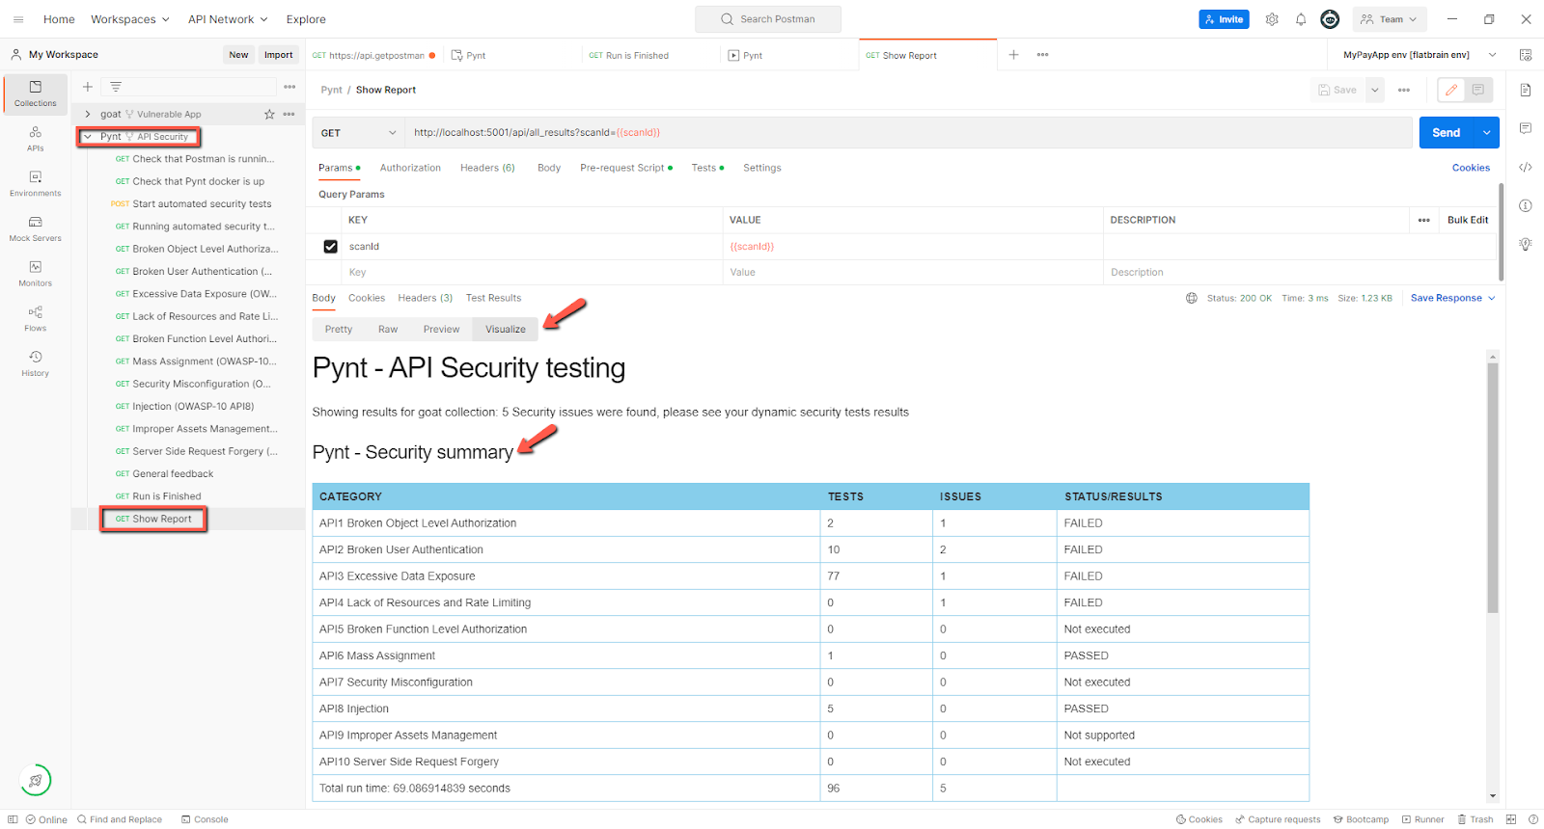Open the documentation icon in right sidebar

point(1526,90)
